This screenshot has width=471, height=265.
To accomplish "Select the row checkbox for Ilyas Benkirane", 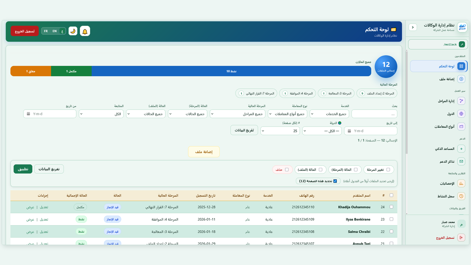I will coord(391,219).
